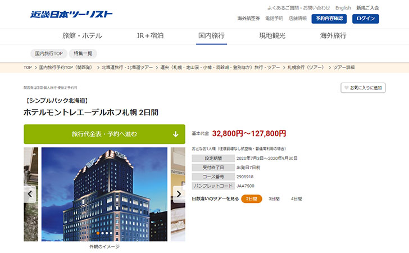Open the 新規ご入会 link
This screenshot has height=253, width=409.
(367, 8)
